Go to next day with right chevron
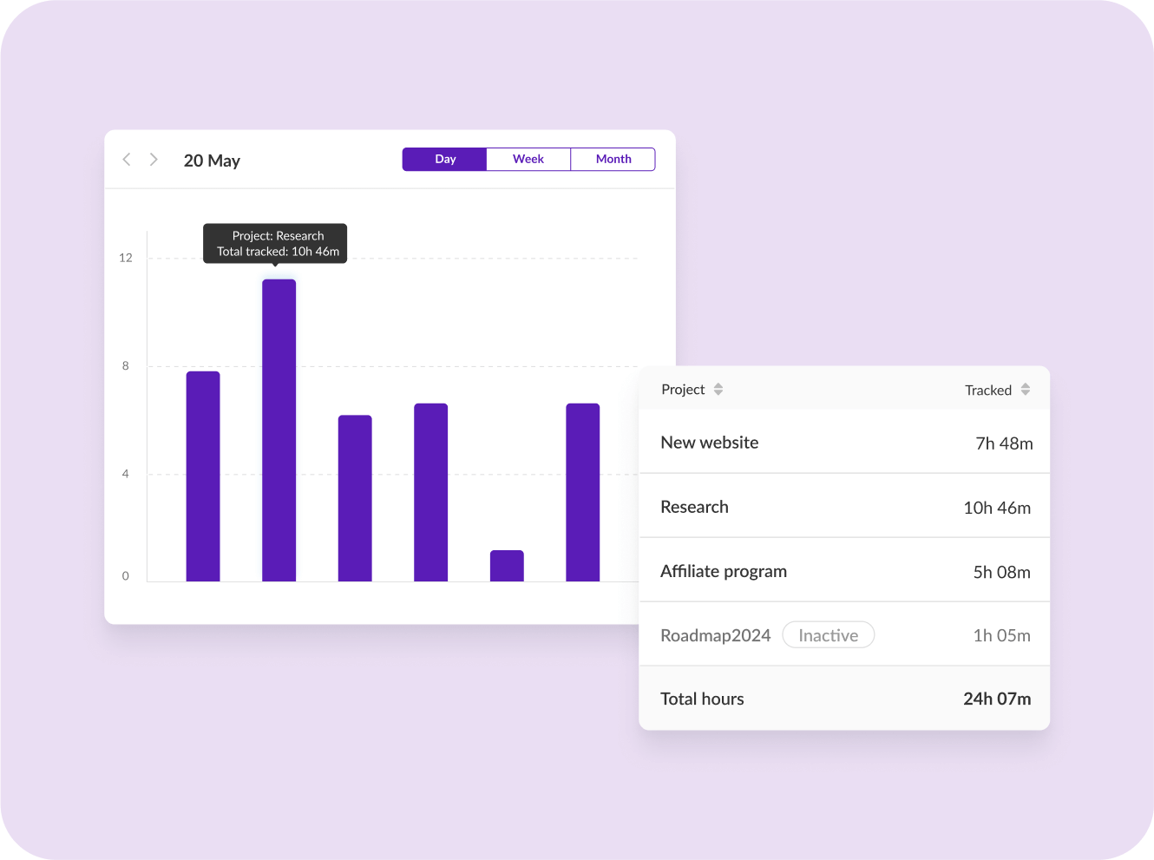 point(154,160)
